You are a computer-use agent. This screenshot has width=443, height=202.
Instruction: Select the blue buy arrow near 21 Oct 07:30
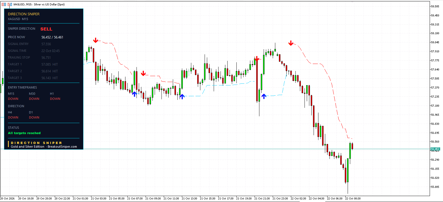134,94
